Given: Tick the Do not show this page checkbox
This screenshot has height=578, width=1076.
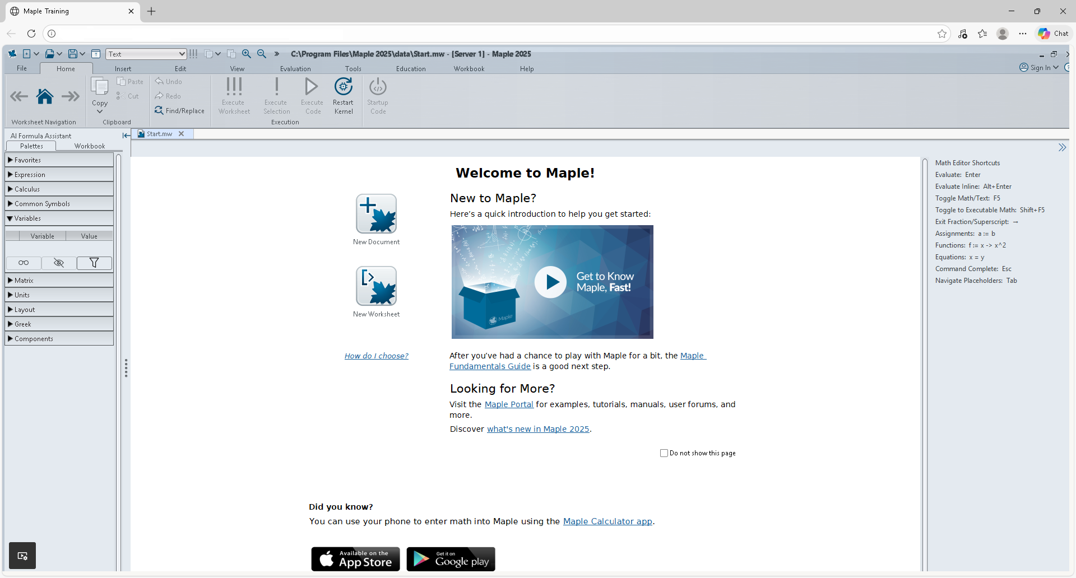Looking at the screenshot, I should pos(664,453).
